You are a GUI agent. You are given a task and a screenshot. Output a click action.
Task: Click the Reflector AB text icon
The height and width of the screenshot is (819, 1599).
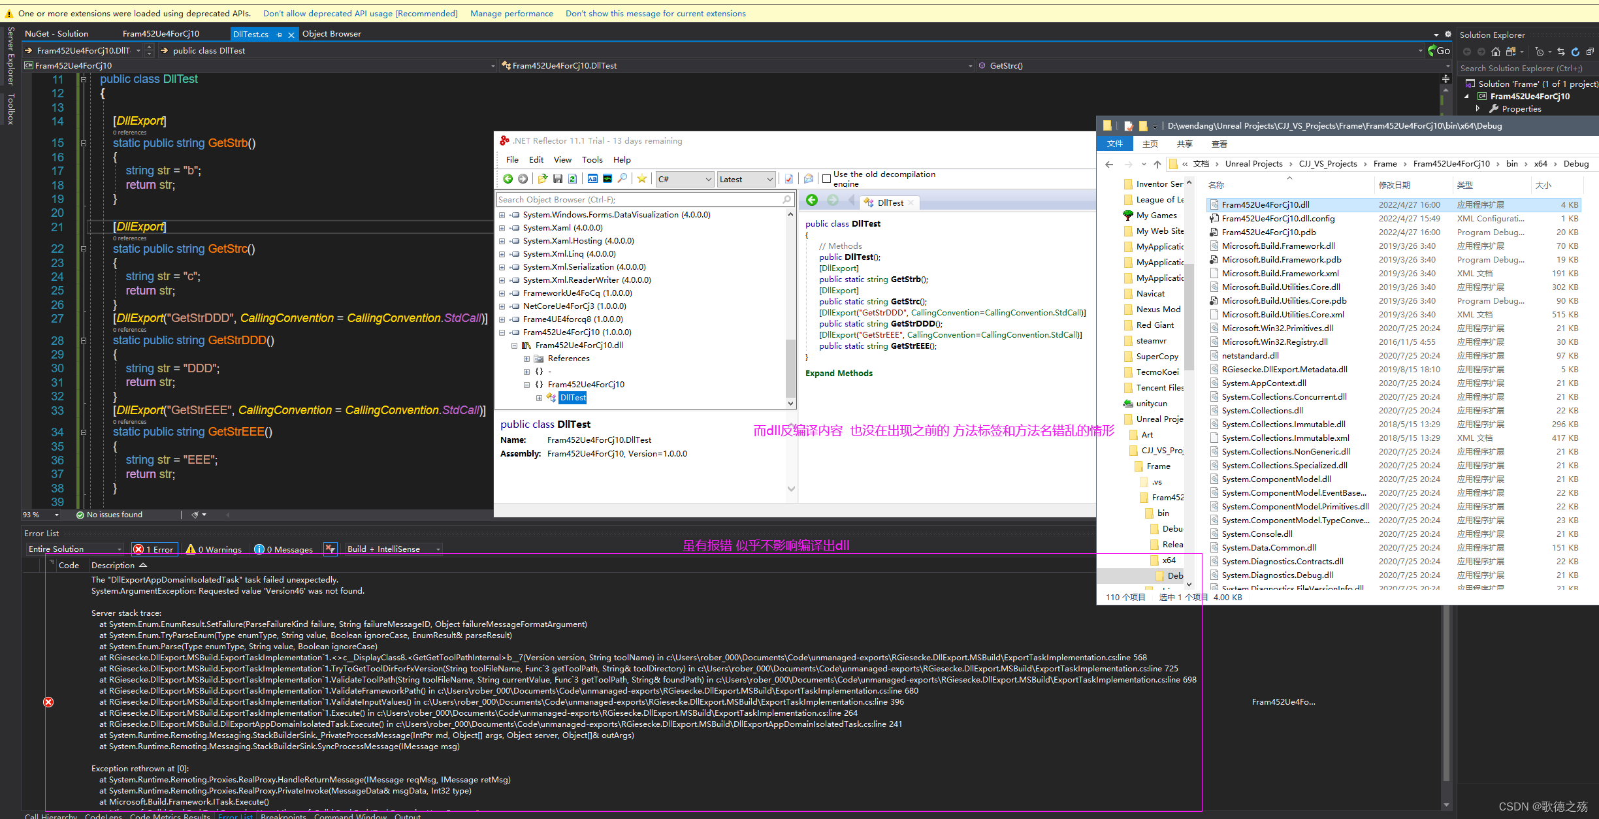click(592, 179)
